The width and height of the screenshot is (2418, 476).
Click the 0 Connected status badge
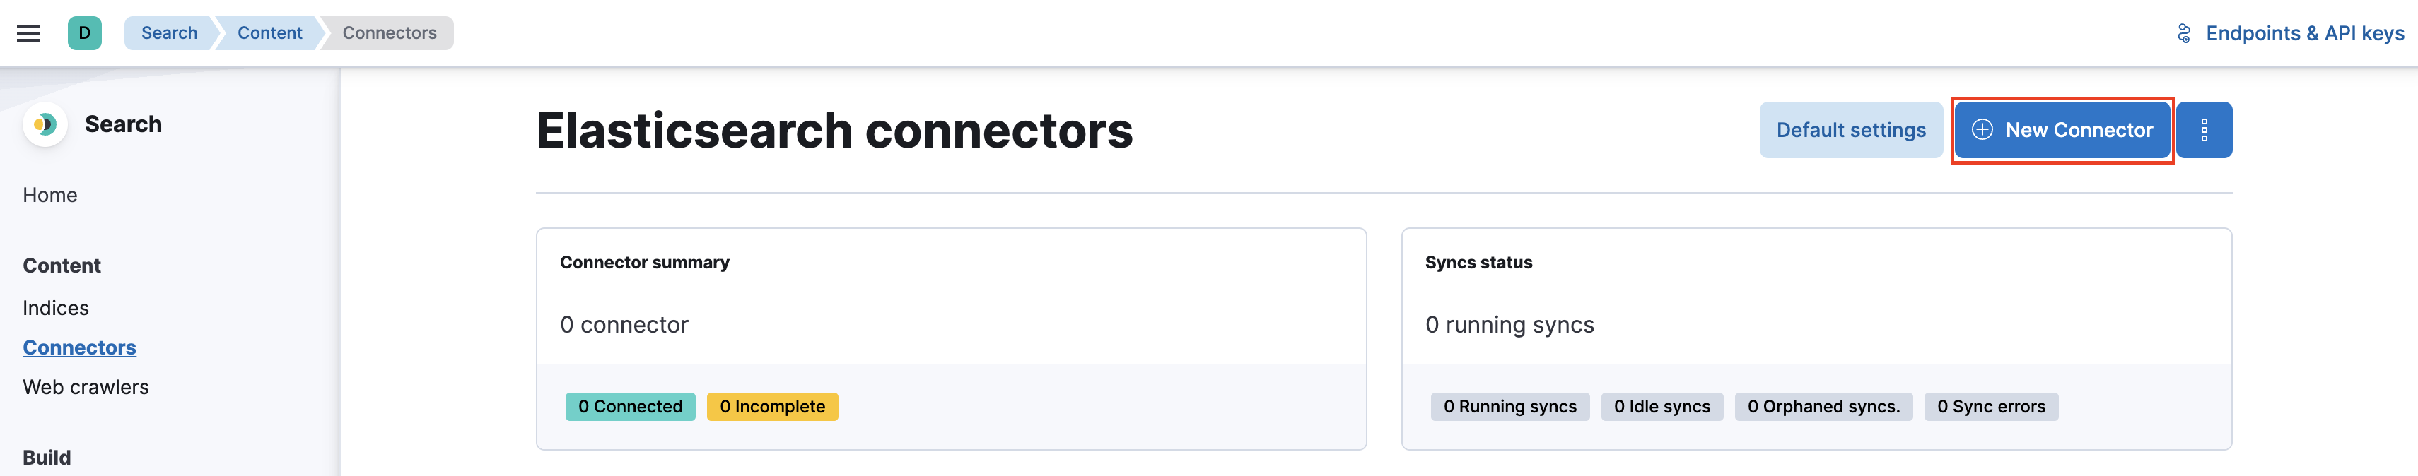pyautogui.click(x=630, y=407)
